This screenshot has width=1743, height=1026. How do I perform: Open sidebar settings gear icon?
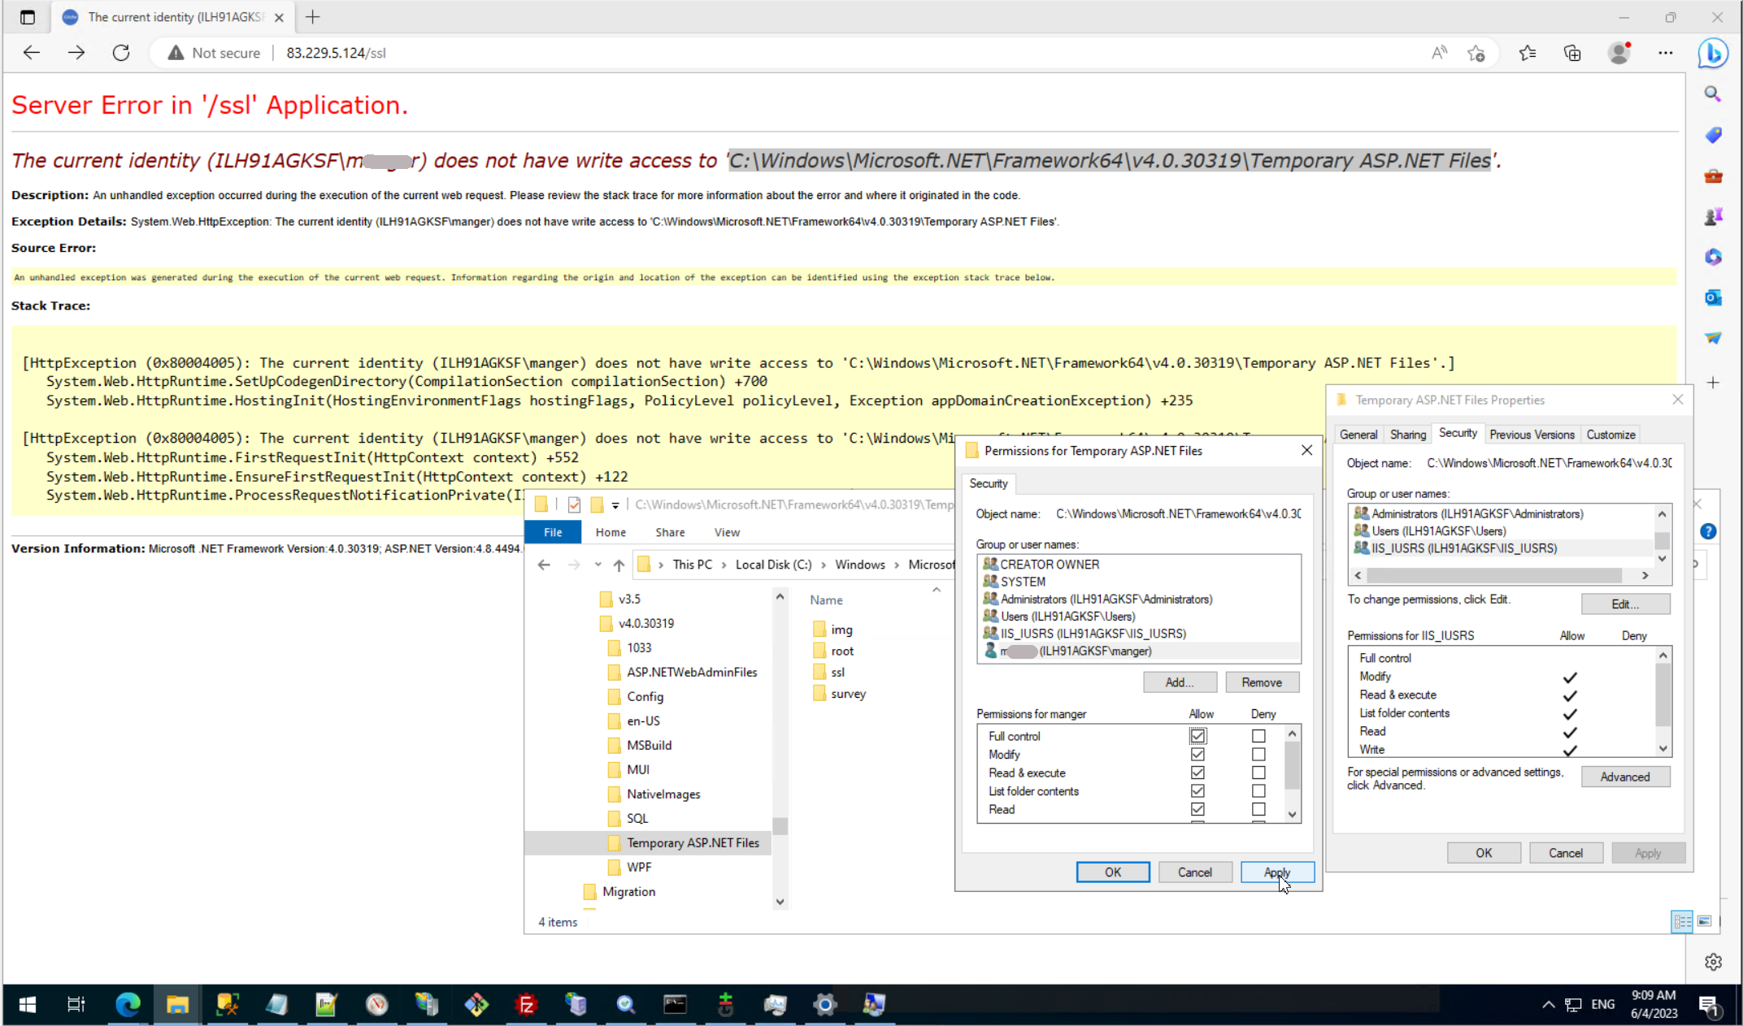click(1713, 962)
